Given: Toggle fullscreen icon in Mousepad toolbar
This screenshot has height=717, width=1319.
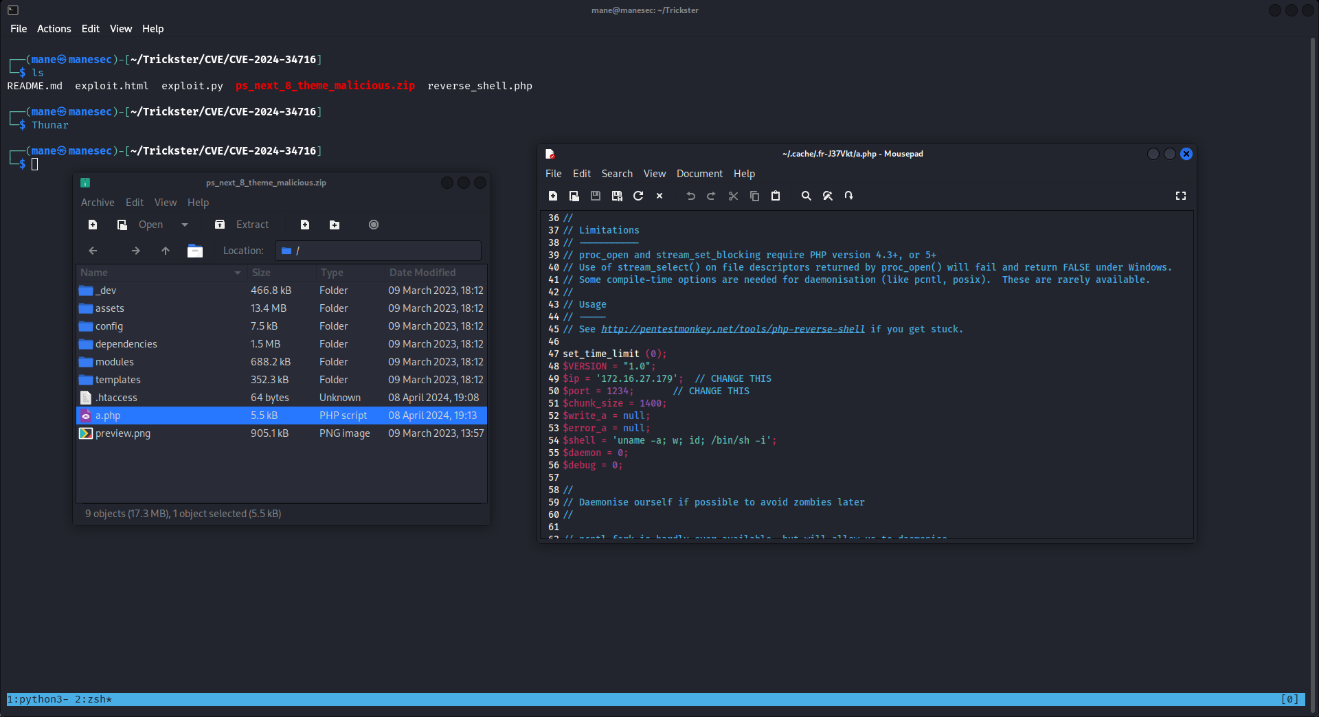Looking at the screenshot, I should coord(1181,196).
